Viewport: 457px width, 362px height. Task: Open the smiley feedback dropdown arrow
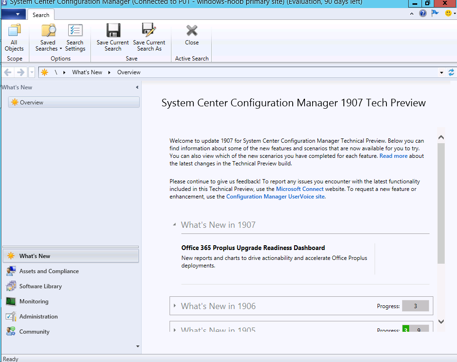455,13
